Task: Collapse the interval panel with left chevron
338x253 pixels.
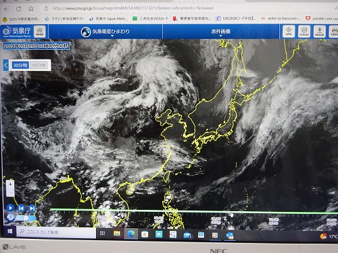Action: tap(6, 65)
